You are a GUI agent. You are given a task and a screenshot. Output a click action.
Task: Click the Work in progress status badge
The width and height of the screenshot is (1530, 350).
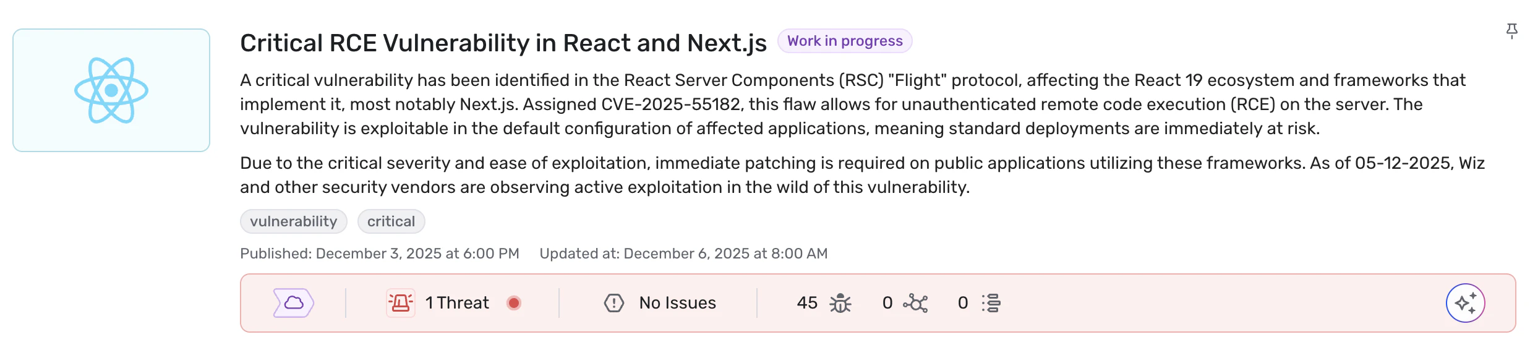click(x=844, y=41)
